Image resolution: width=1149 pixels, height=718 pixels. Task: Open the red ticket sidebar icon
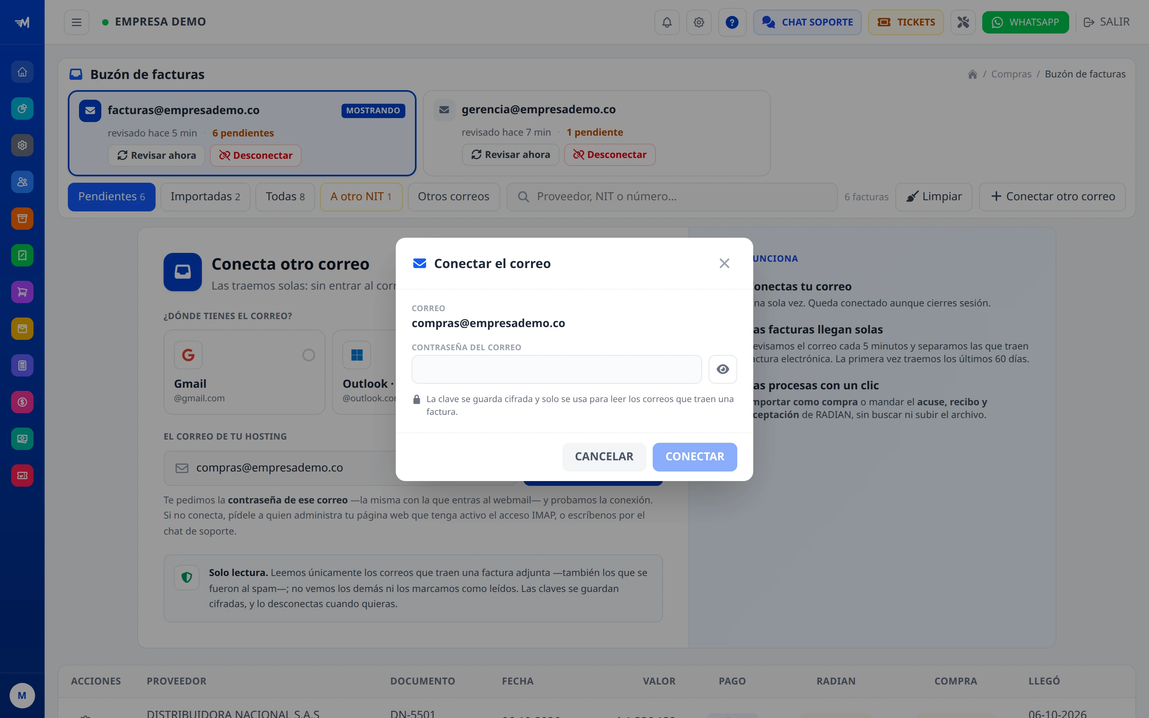tap(22, 475)
